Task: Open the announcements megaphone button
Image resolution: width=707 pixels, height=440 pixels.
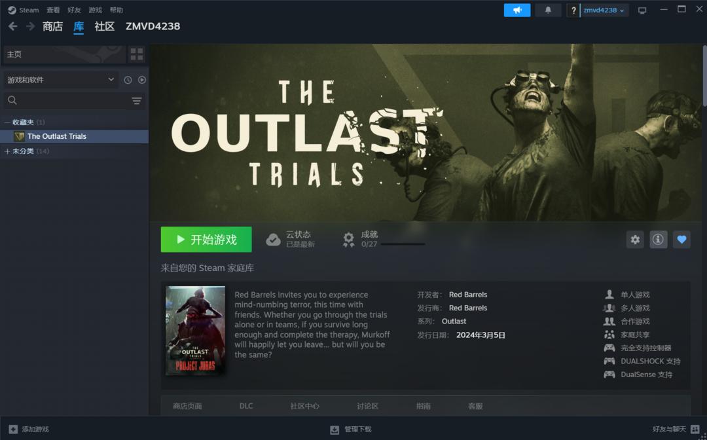Action: click(x=517, y=10)
